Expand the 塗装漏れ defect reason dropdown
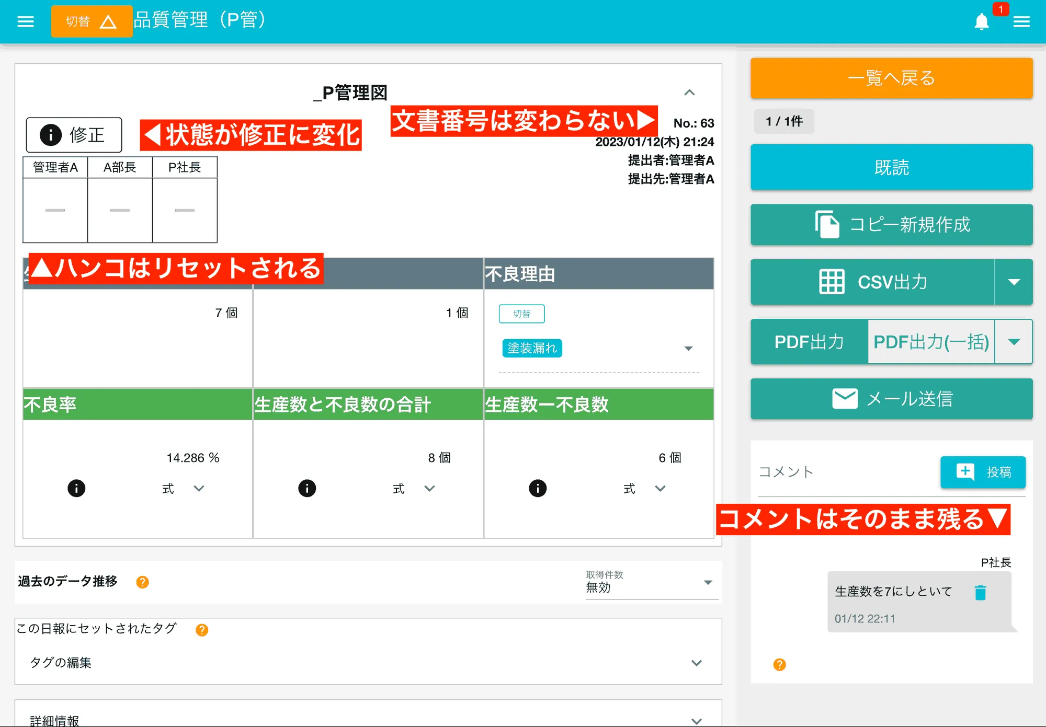Viewport: 1046px width, 727px height. coord(689,348)
